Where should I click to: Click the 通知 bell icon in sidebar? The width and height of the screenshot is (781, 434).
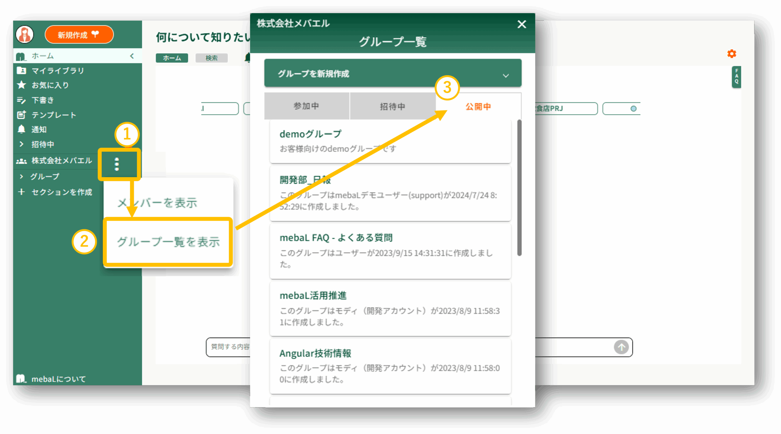pyautogui.click(x=21, y=130)
